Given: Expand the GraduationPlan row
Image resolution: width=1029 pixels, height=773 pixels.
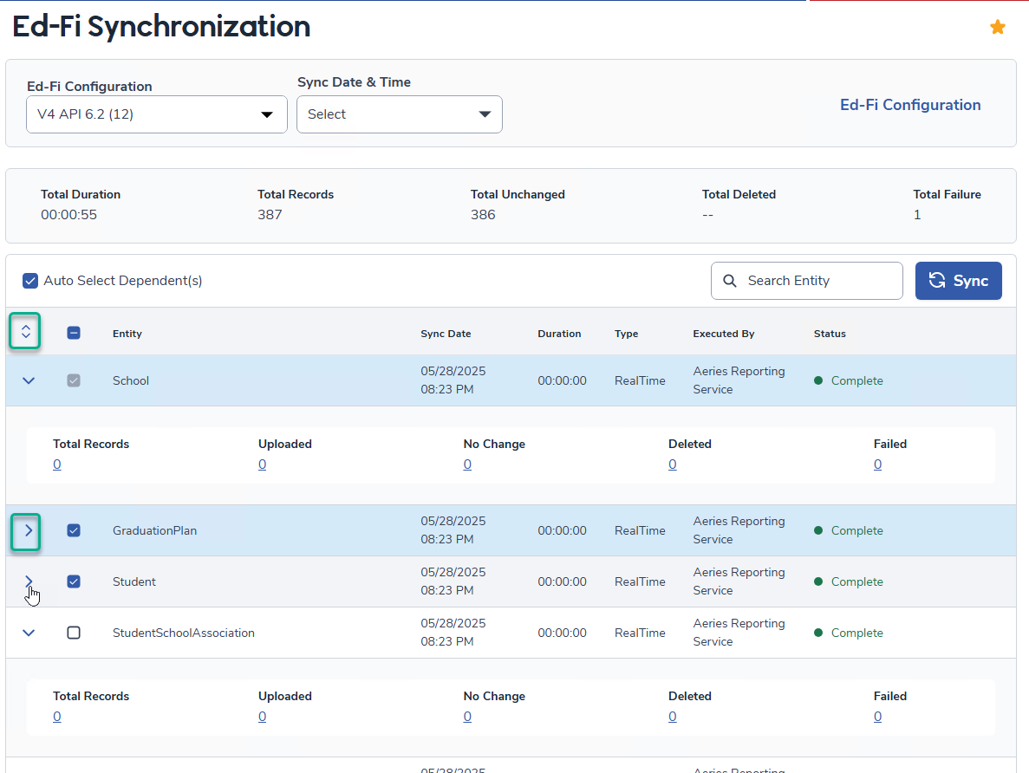Looking at the screenshot, I should (29, 530).
